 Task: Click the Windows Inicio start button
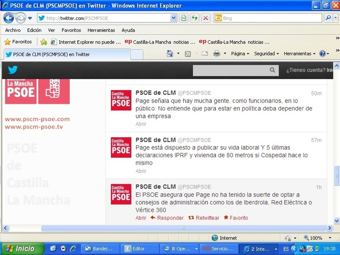tap(23, 249)
